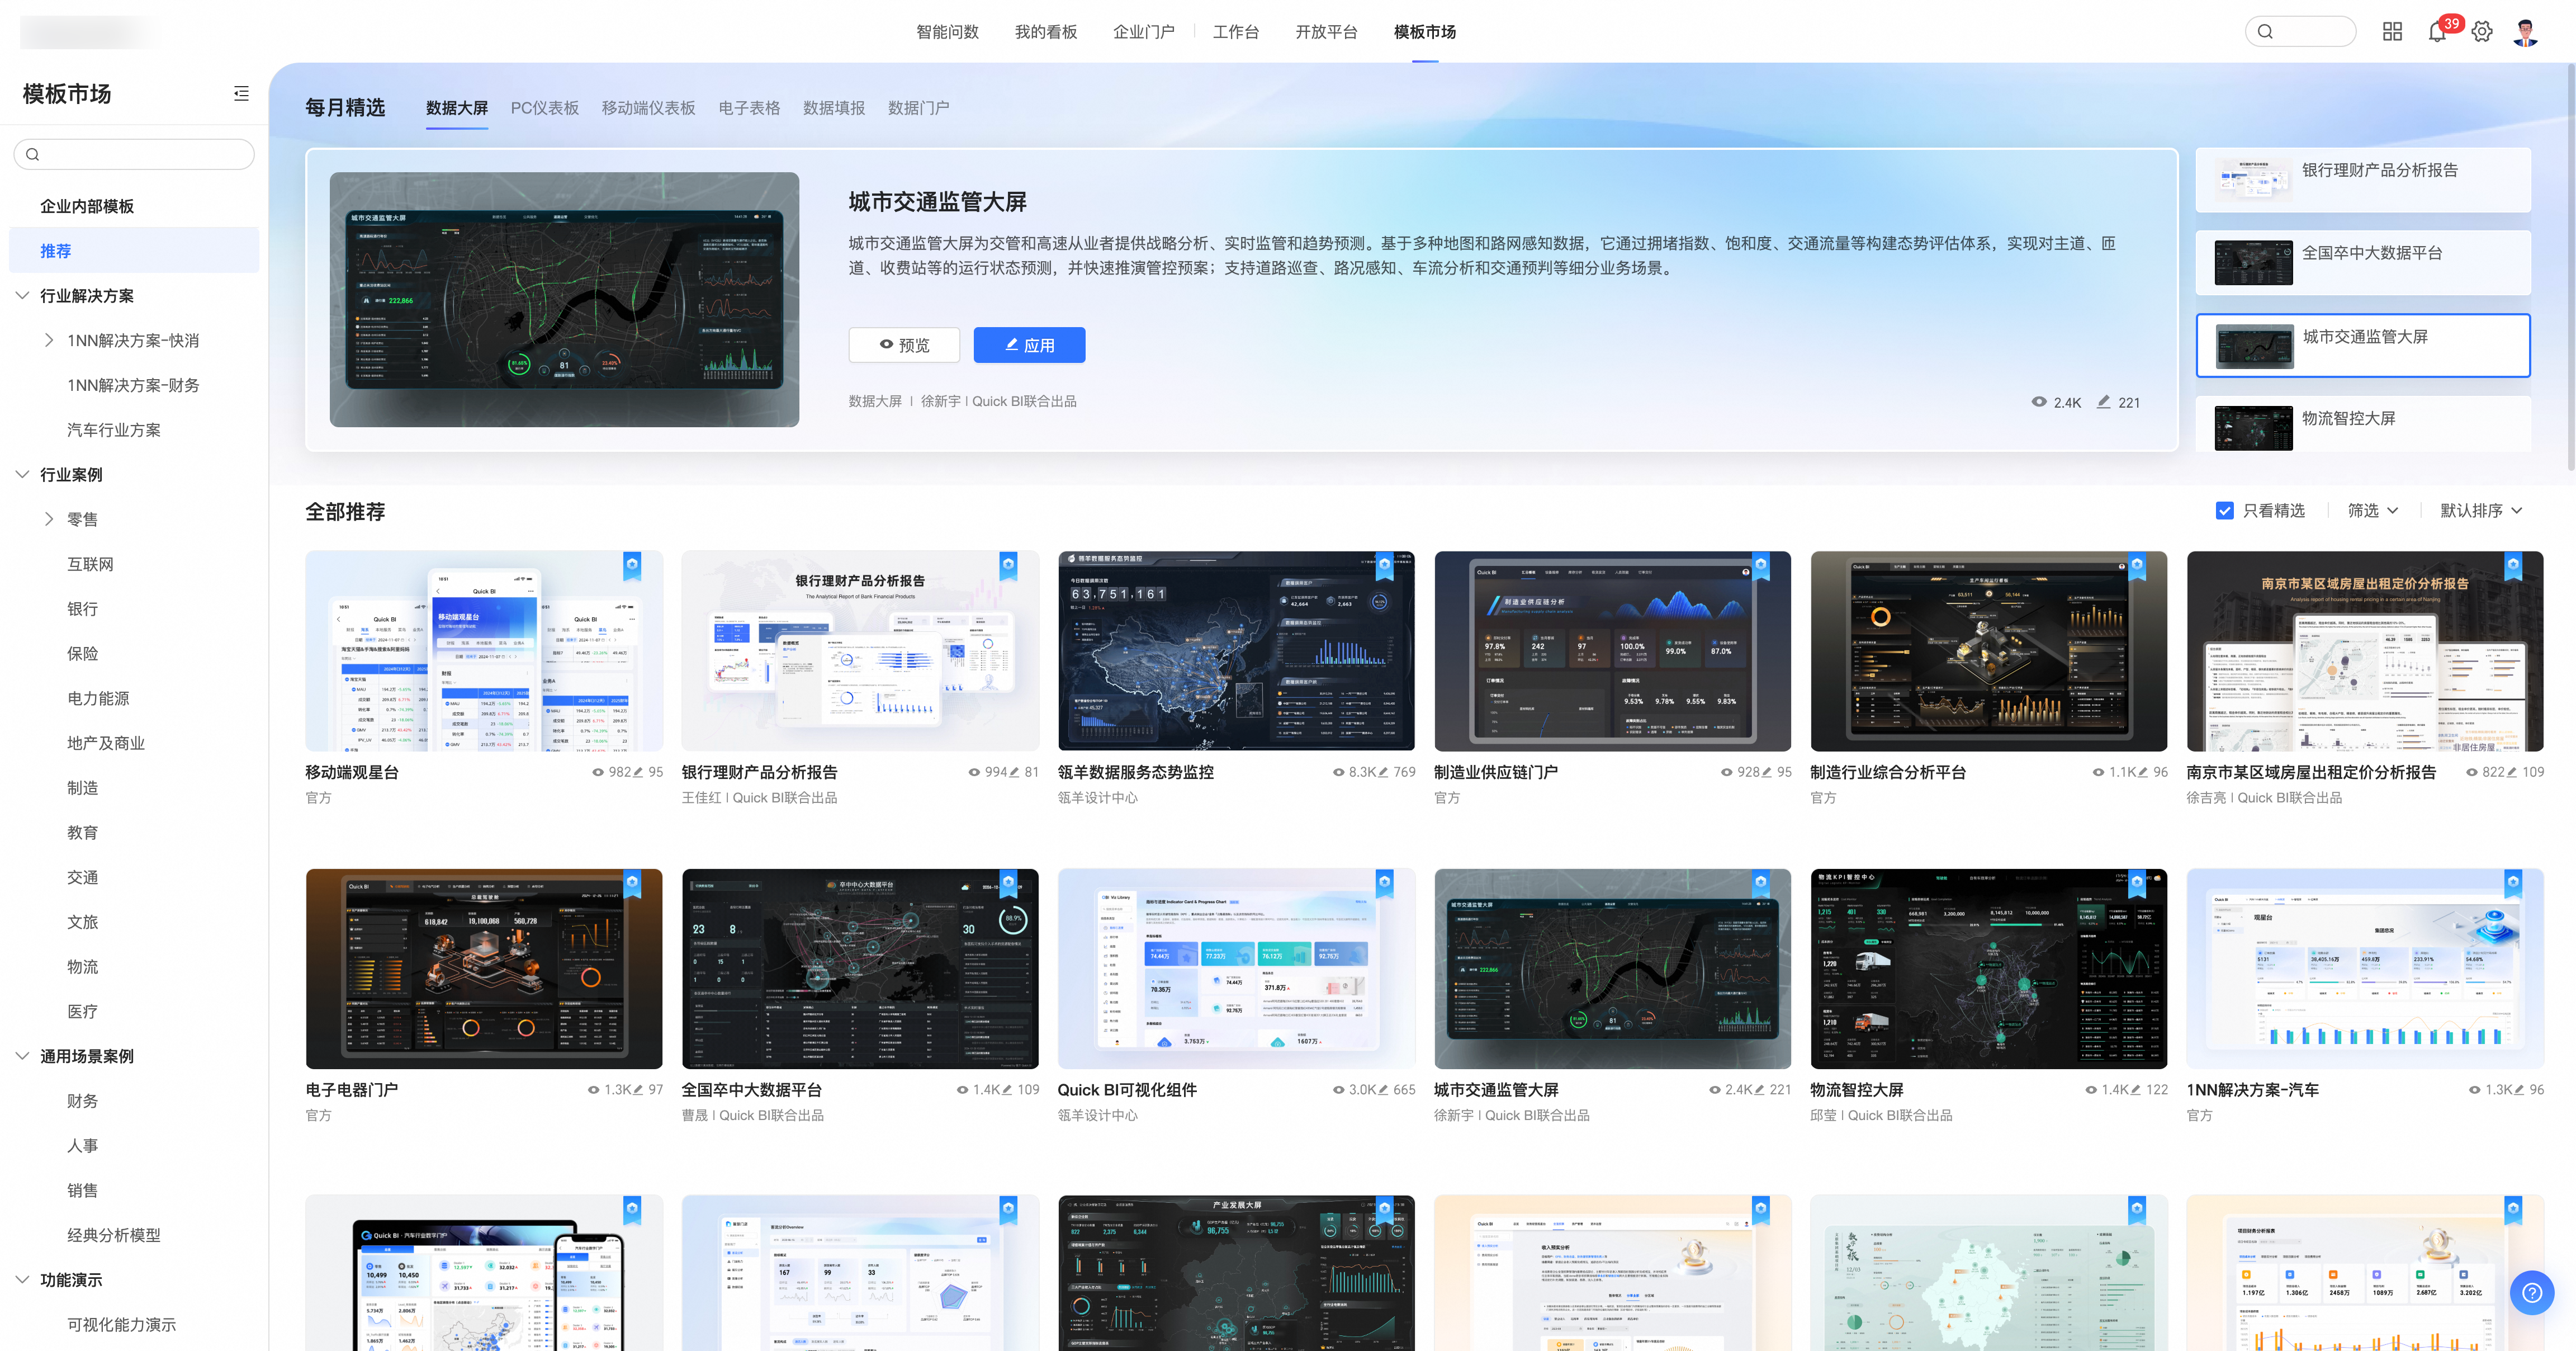Click the top search magnifier icon
Image resolution: width=2576 pixels, height=1351 pixels.
[2266, 32]
